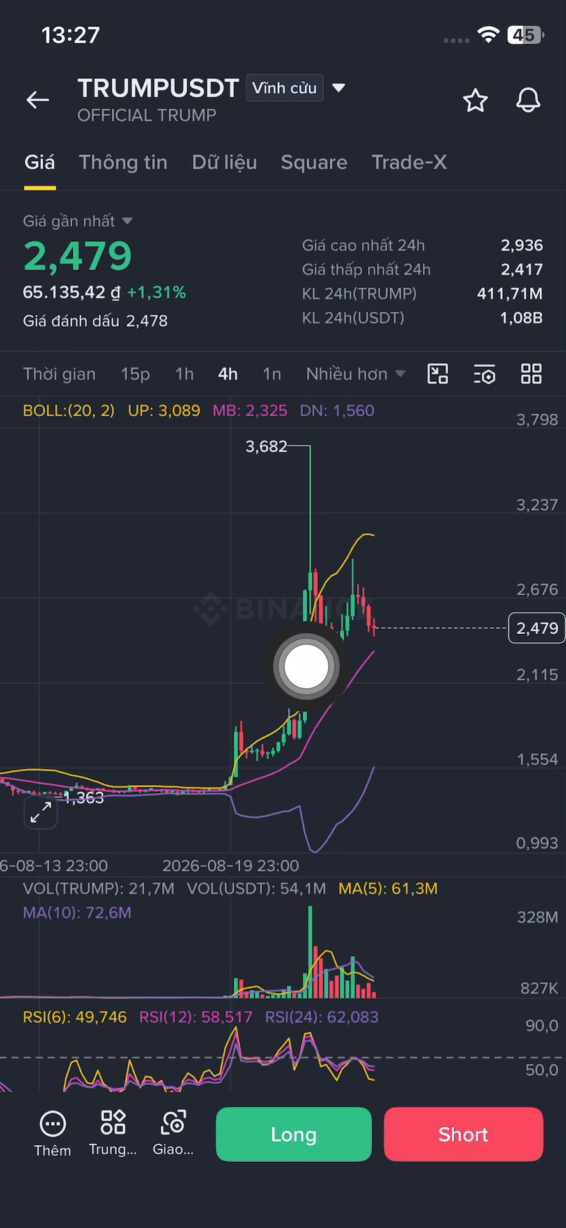
Task: Tap MA(10): 72,6M volume label
Action: point(77,913)
